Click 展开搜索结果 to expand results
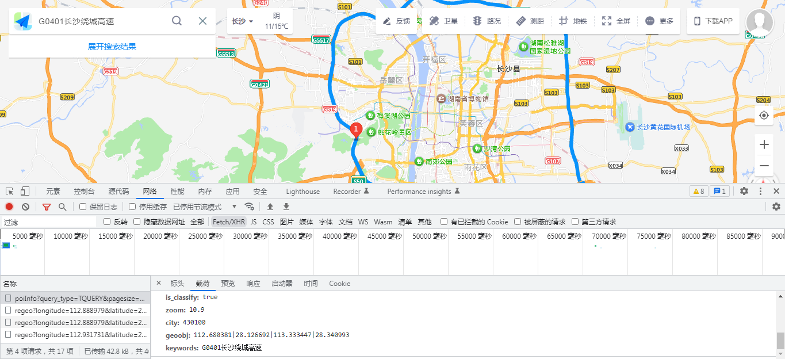Viewport: 785px width, 359px height. 112,47
